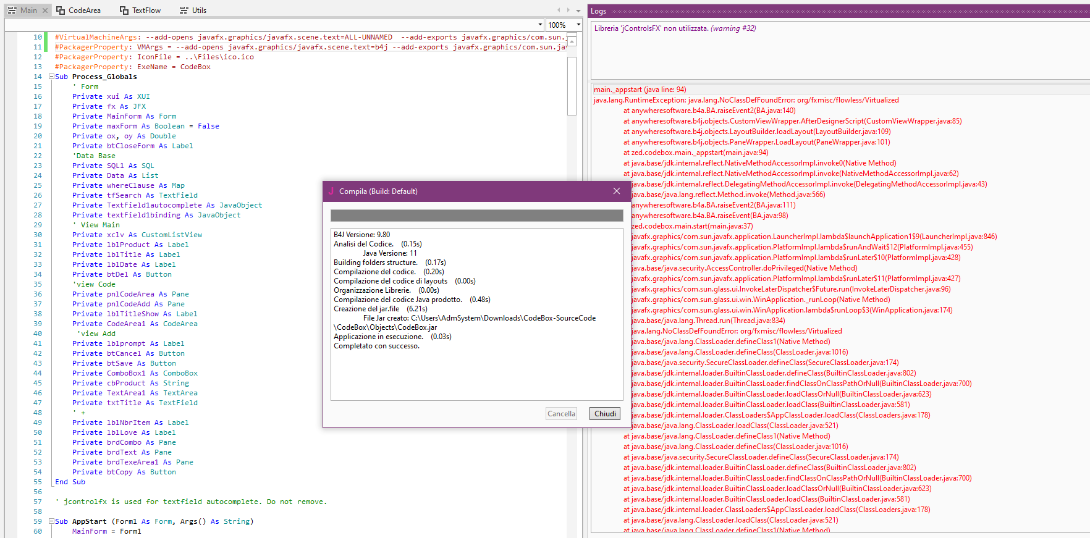The height and width of the screenshot is (538, 1090).
Task: Click the left tab-scroll arrow
Action: point(559,11)
